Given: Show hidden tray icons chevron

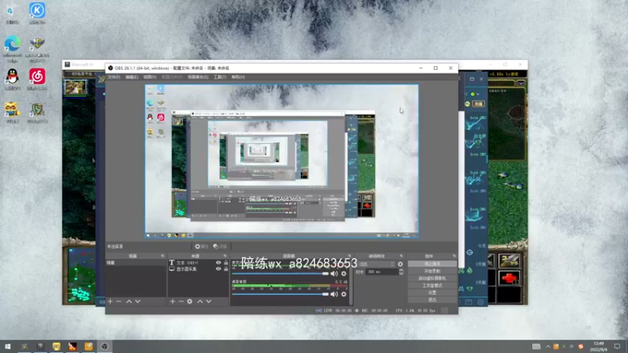Looking at the screenshot, I should (547, 346).
